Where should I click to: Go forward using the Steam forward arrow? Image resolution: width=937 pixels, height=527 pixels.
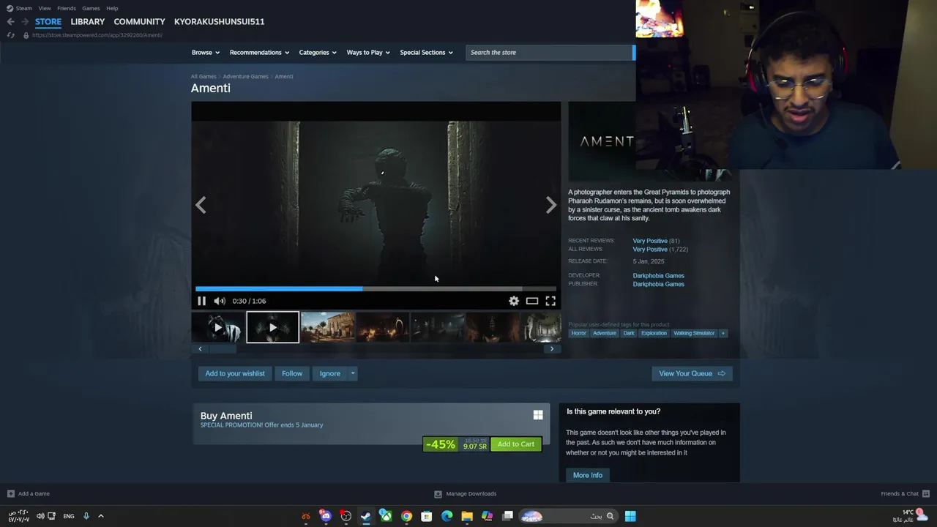pyautogui.click(x=24, y=21)
